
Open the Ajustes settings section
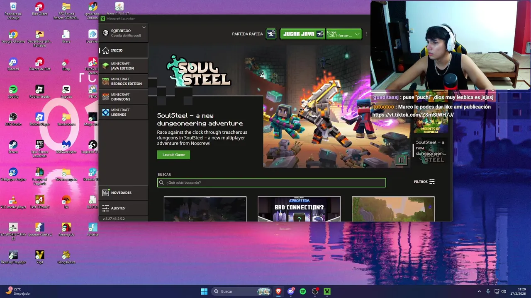pyautogui.click(x=123, y=208)
